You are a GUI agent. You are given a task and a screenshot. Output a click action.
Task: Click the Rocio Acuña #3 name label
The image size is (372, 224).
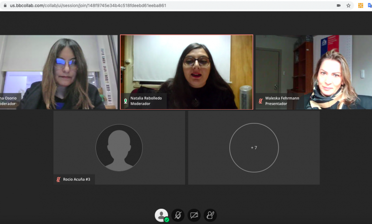[76, 180]
